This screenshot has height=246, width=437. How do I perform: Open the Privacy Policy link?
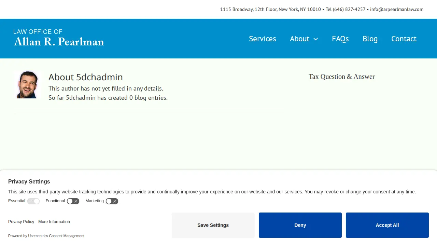click(21, 222)
